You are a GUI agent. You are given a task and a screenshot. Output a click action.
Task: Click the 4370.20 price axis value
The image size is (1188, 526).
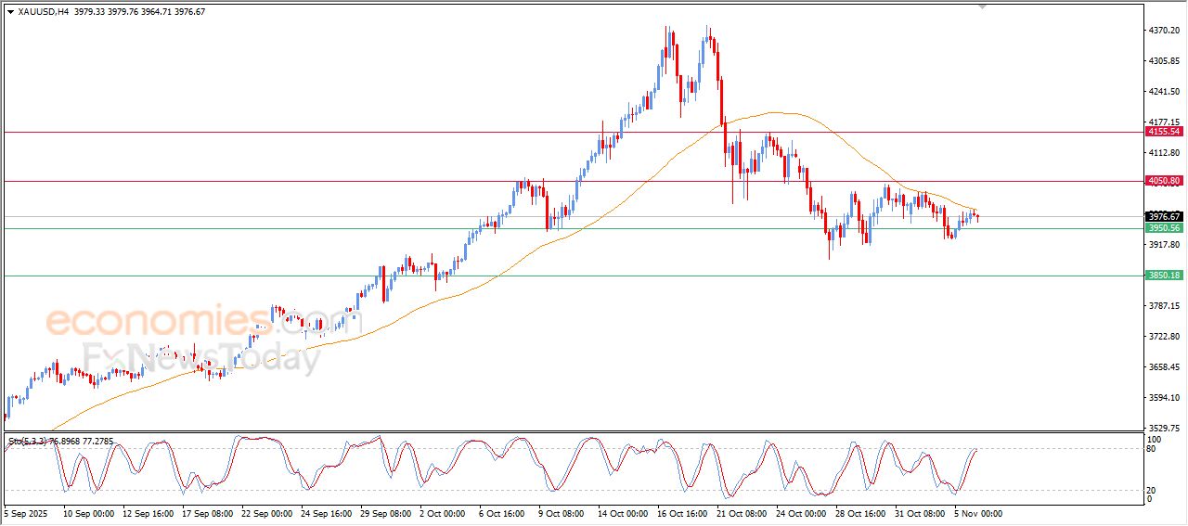coord(1164,31)
